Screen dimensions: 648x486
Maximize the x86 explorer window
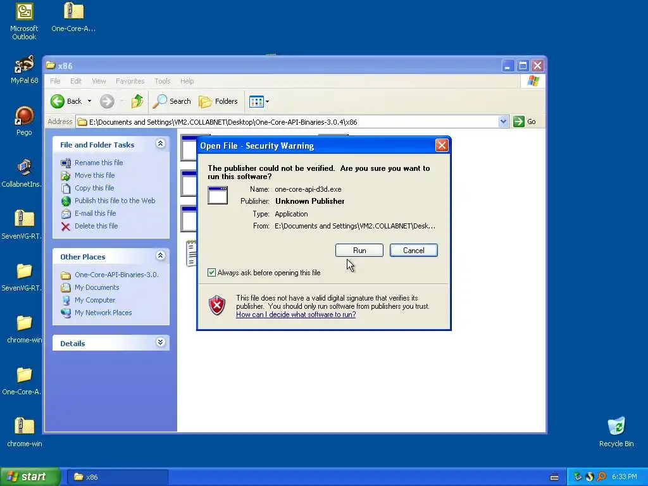pos(523,66)
